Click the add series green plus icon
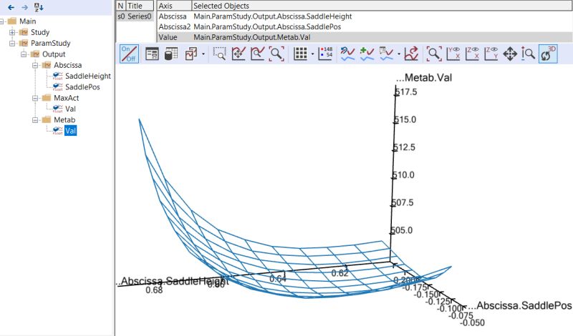This screenshot has height=336, width=573. pyautogui.click(x=367, y=54)
